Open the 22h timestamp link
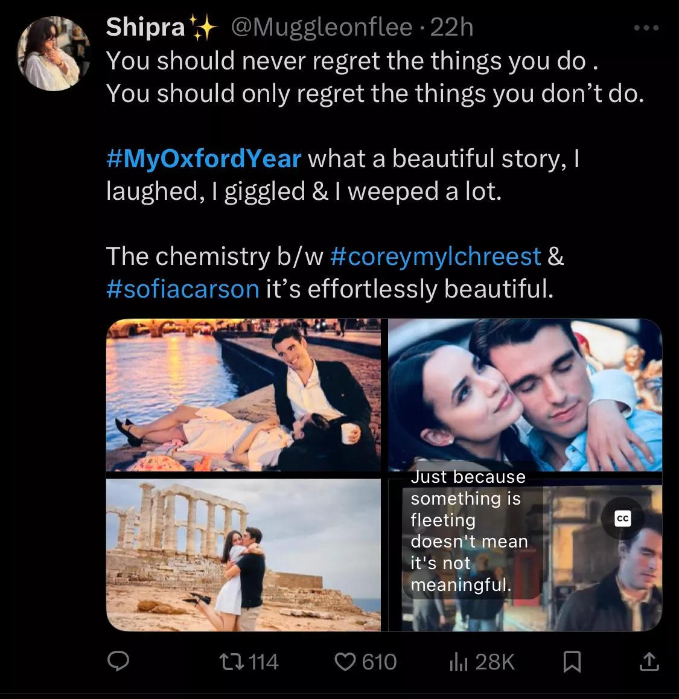The width and height of the screenshot is (679, 699). [x=451, y=27]
